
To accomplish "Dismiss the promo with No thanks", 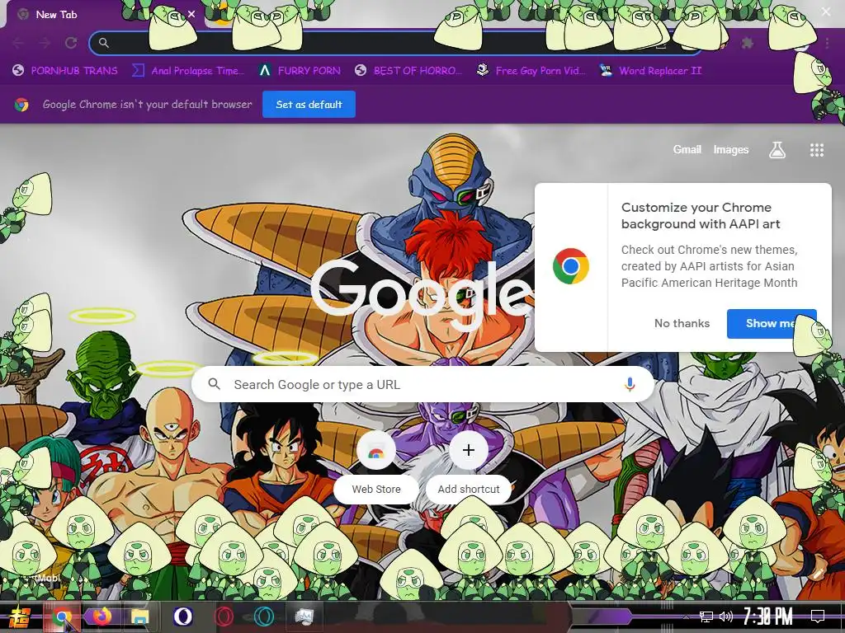I will pos(682,323).
